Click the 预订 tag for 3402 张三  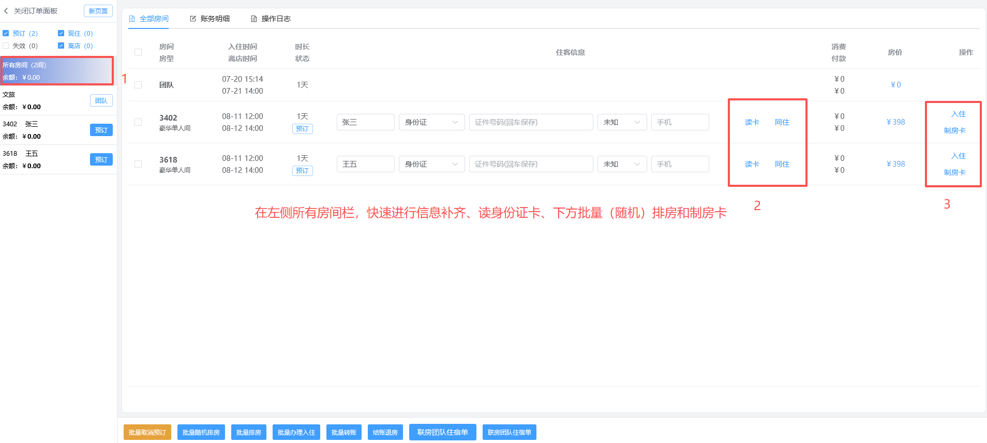click(x=101, y=130)
